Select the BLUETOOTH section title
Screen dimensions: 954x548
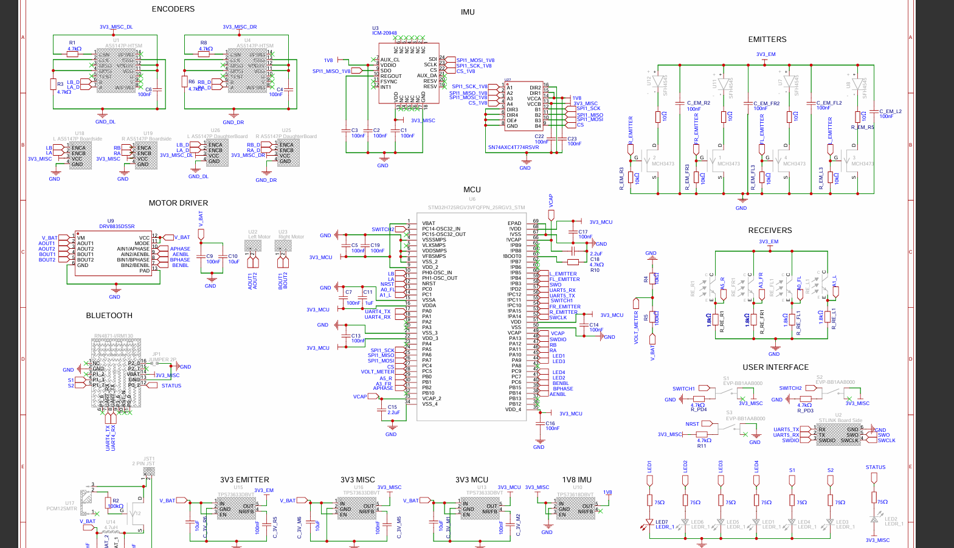tap(109, 316)
